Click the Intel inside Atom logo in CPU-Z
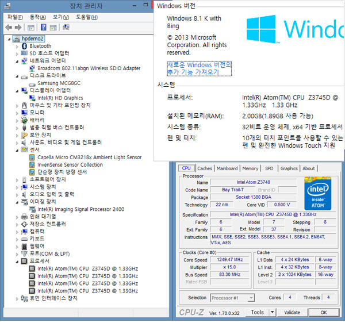This screenshot has height=323, width=345. click(x=318, y=194)
